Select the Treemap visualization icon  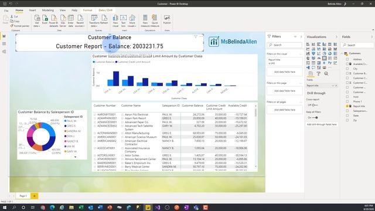pos(335,53)
